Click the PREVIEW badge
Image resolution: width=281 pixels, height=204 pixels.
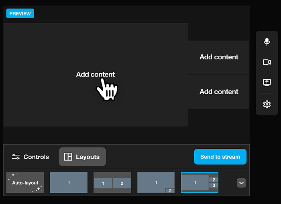click(20, 13)
